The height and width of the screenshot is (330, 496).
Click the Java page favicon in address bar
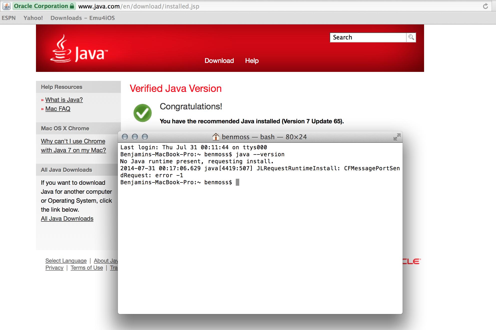6,6
